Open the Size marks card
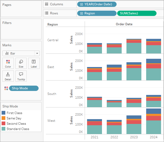This screenshot has width=164, height=142. point(21,63)
